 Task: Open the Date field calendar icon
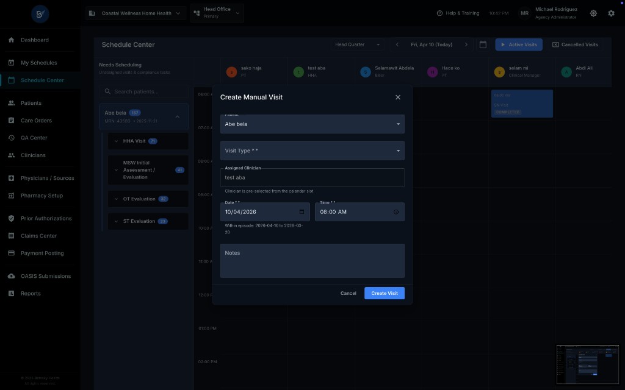[x=302, y=211]
